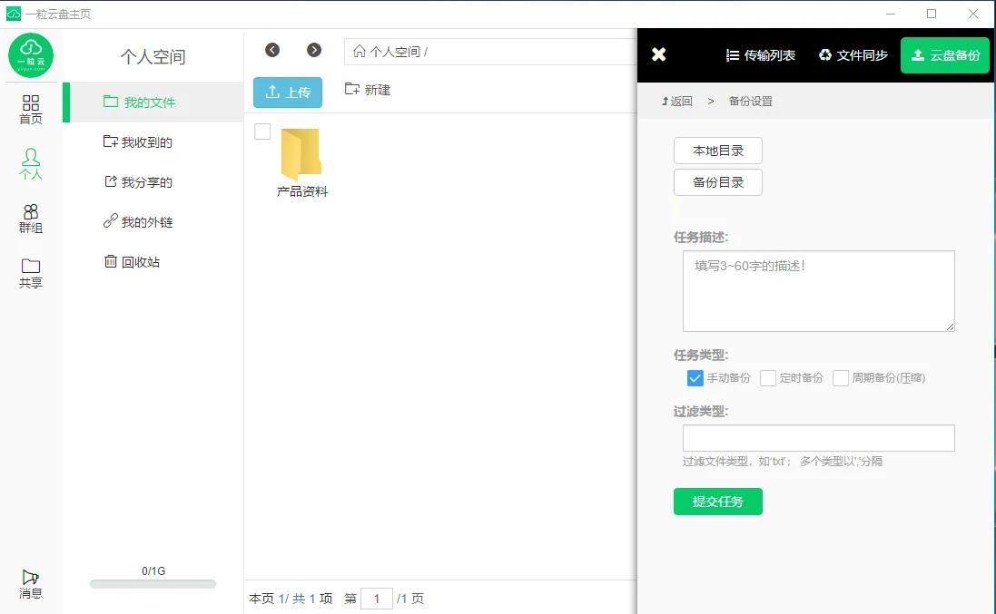Click the 0/1G storage usage bar
Screen dimensions: 996x614
(x=153, y=584)
